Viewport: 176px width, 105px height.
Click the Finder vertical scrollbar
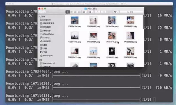pyautogui.click(x=144, y=22)
